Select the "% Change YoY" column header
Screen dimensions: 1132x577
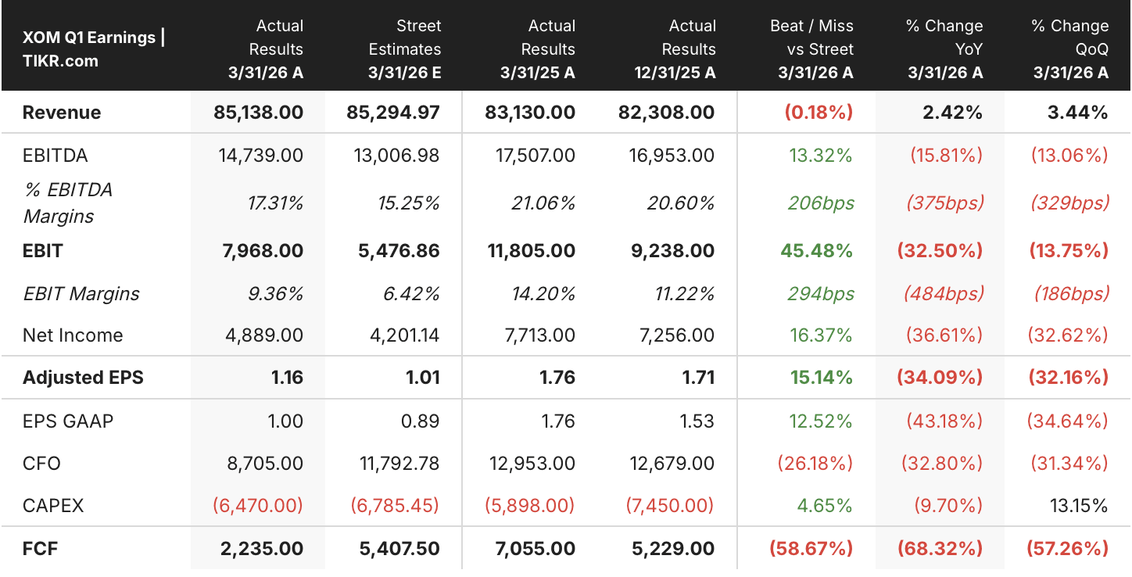tap(944, 49)
